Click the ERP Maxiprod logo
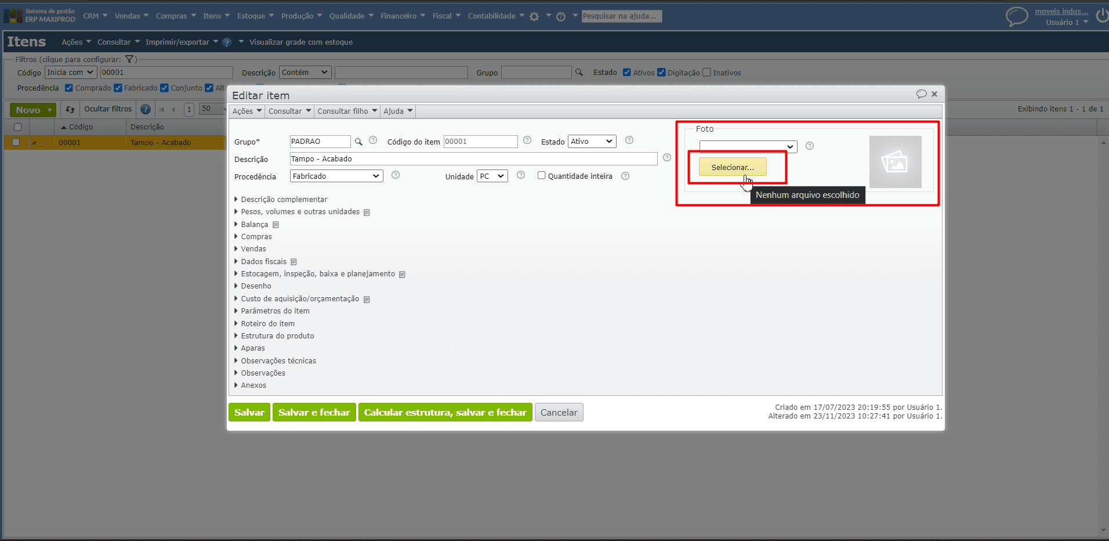 [40, 16]
